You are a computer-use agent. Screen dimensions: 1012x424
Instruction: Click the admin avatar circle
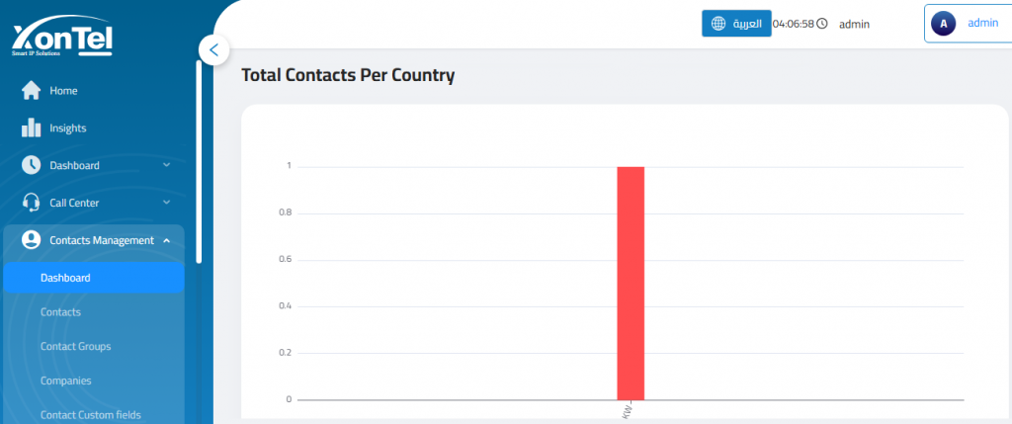(x=944, y=24)
